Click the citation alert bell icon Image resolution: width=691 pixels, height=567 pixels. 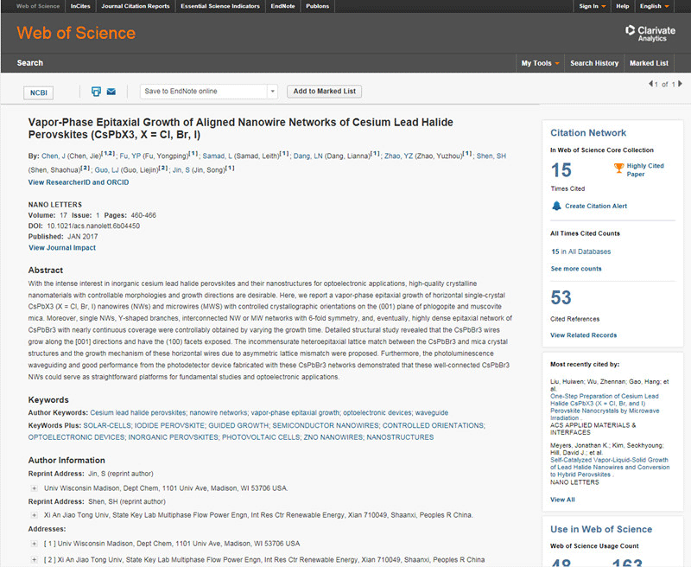[x=556, y=206]
